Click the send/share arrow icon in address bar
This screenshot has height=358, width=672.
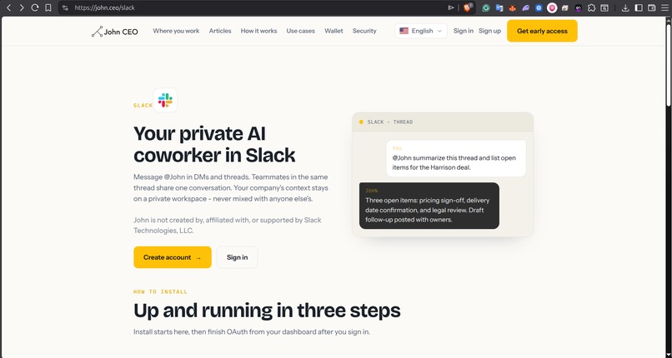tap(451, 7)
